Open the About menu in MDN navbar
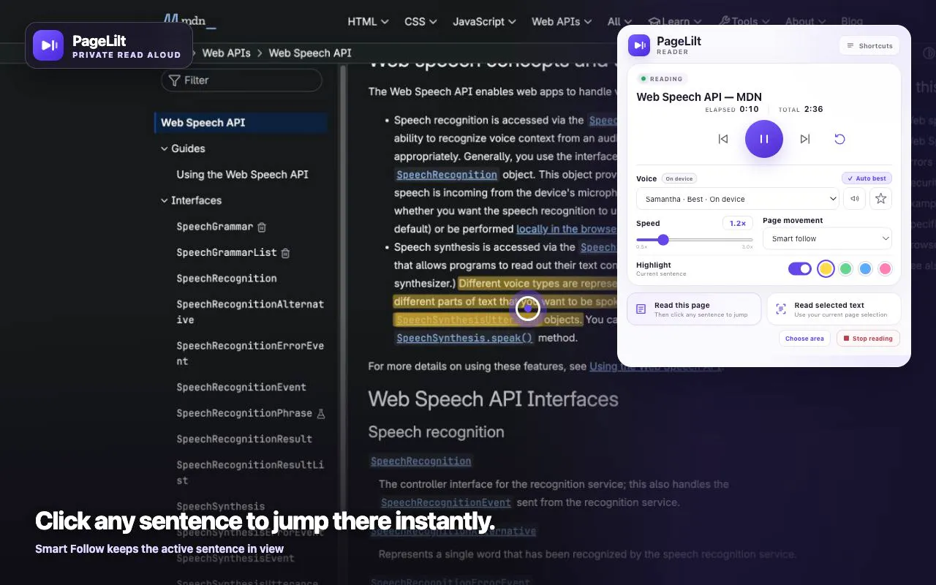936x585 pixels. (805, 22)
